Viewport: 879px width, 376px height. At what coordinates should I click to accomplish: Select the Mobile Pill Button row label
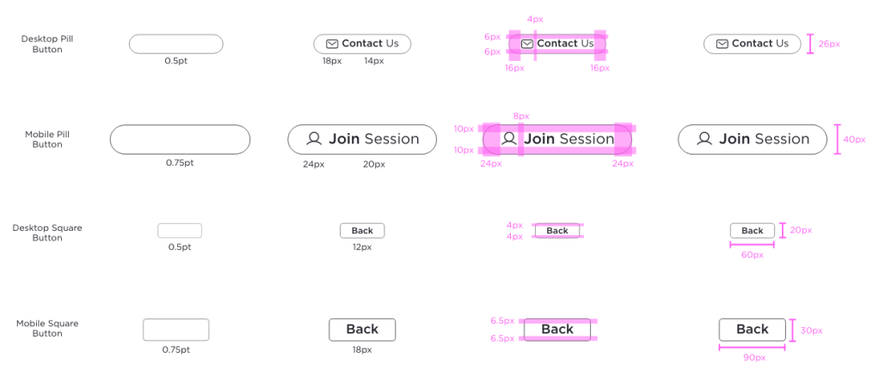47,139
